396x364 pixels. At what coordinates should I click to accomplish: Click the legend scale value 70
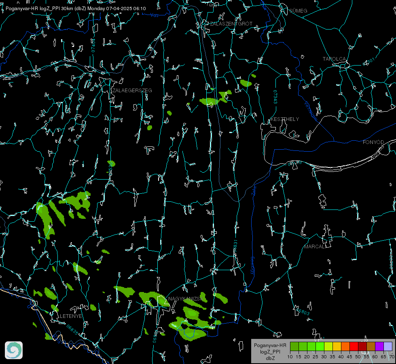(392, 357)
